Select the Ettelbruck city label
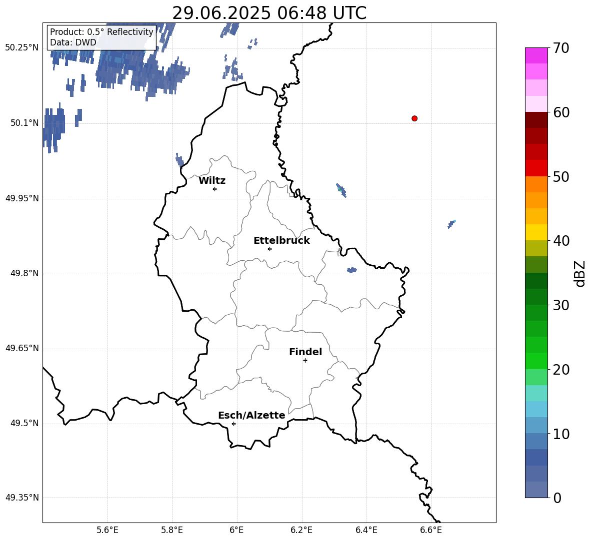Viewport: 592px width, 540px height. pyautogui.click(x=281, y=241)
